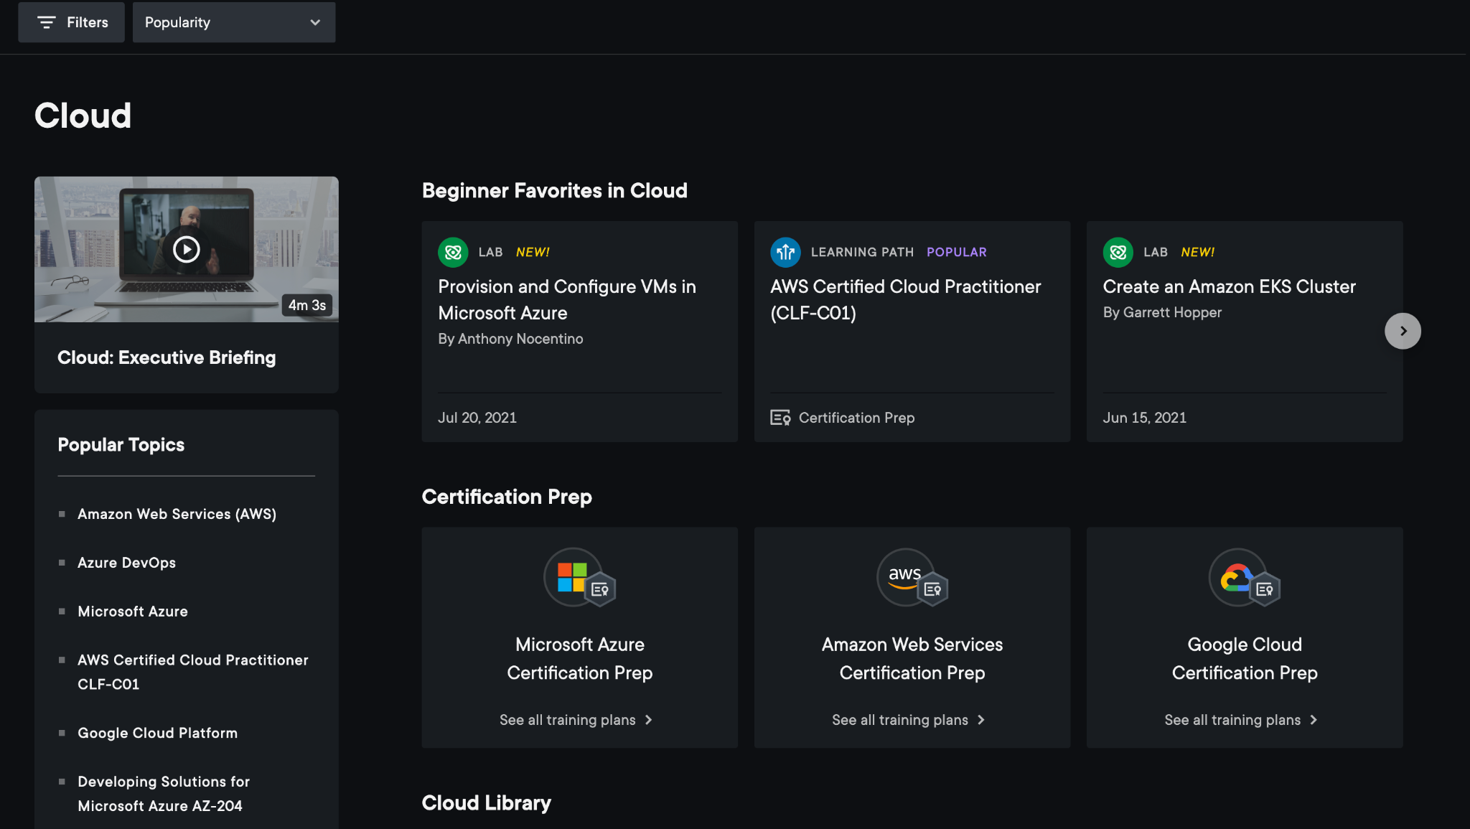This screenshot has height=829, width=1470.
Task: Select Azure DevOps topic
Action: click(126, 563)
